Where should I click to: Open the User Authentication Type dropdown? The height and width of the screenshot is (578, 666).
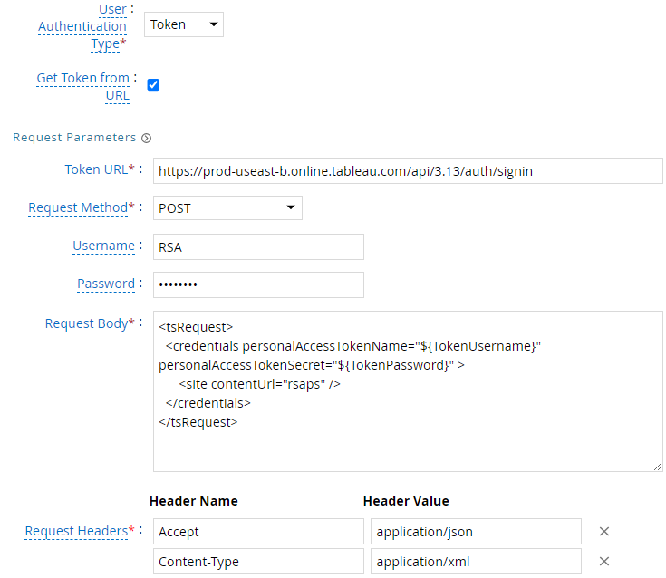pyautogui.click(x=183, y=24)
